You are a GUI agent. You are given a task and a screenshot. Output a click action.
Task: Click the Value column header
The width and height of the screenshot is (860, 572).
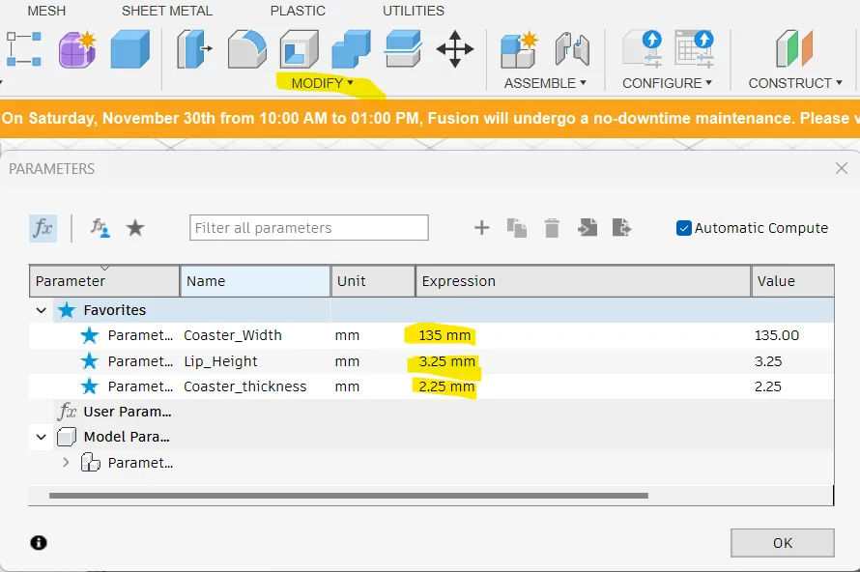pos(792,281)
